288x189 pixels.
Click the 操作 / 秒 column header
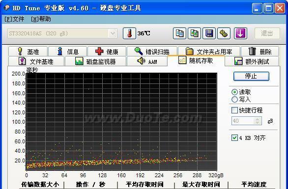[x=90, y=185]
